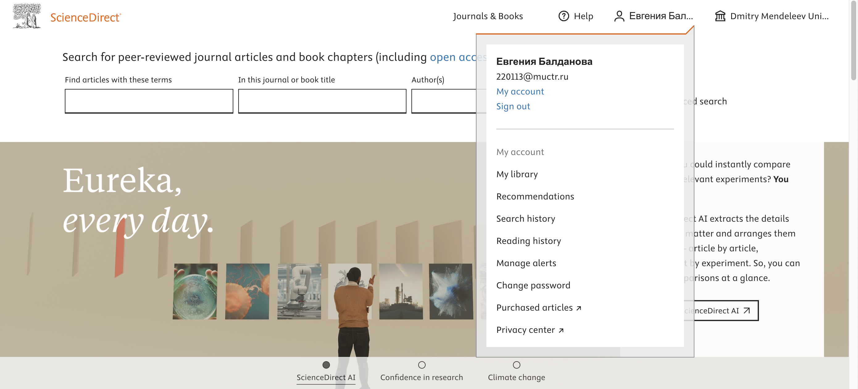The width and height of the screenshot is (858, 389).
Task: Click the jellyfish thumbnail image
Action: coord(247,291)
